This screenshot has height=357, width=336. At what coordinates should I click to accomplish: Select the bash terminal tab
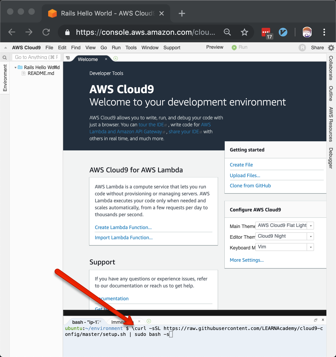coord(85,322)
